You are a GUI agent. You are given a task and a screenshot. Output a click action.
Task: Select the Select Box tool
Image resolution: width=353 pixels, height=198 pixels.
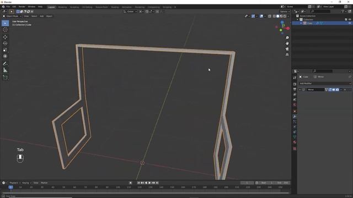pos(5,23)
